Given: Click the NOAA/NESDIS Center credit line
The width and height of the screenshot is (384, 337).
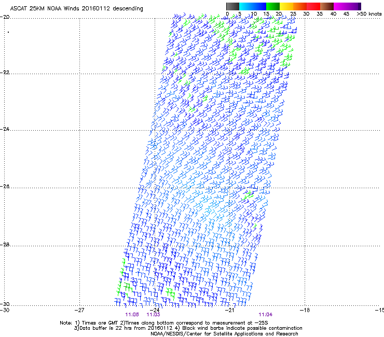Looking at the screenshot, I should coord(224,334).
